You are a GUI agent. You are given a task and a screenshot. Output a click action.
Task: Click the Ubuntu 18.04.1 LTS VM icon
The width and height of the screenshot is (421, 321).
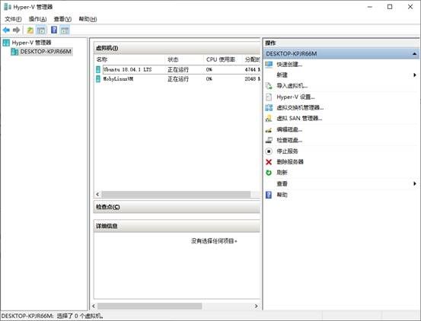point(98,69)
